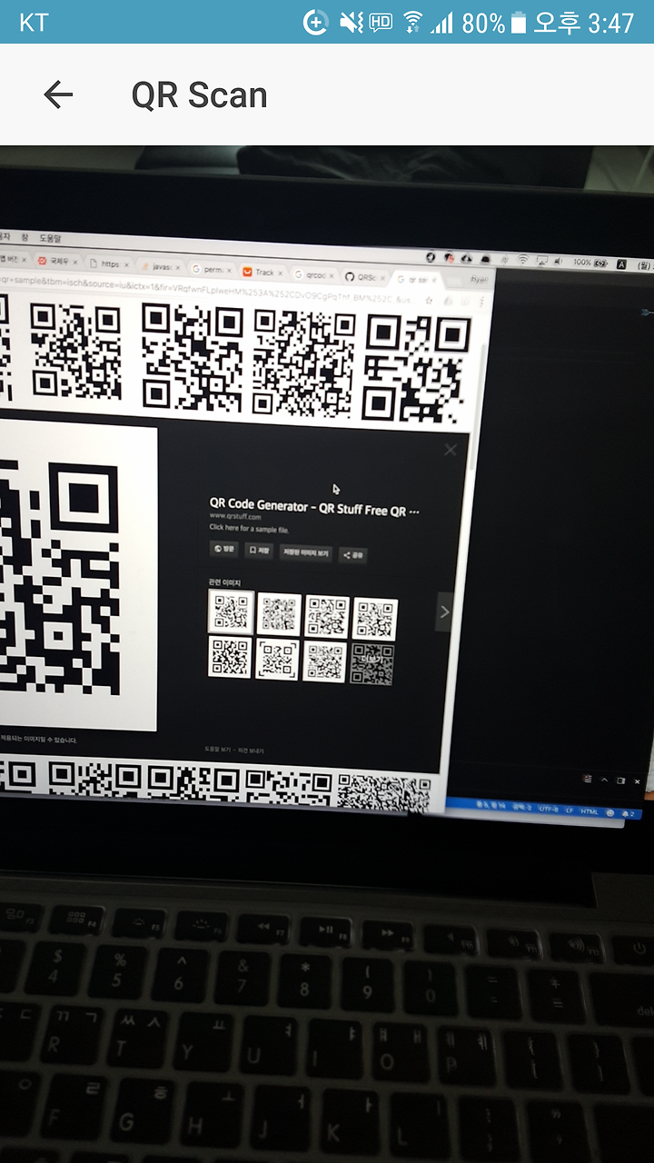The height and width of the screenshot is (1163, 654).
Task: Switch to the QRSc GitHub browser tab
Action: click(364, 277)
